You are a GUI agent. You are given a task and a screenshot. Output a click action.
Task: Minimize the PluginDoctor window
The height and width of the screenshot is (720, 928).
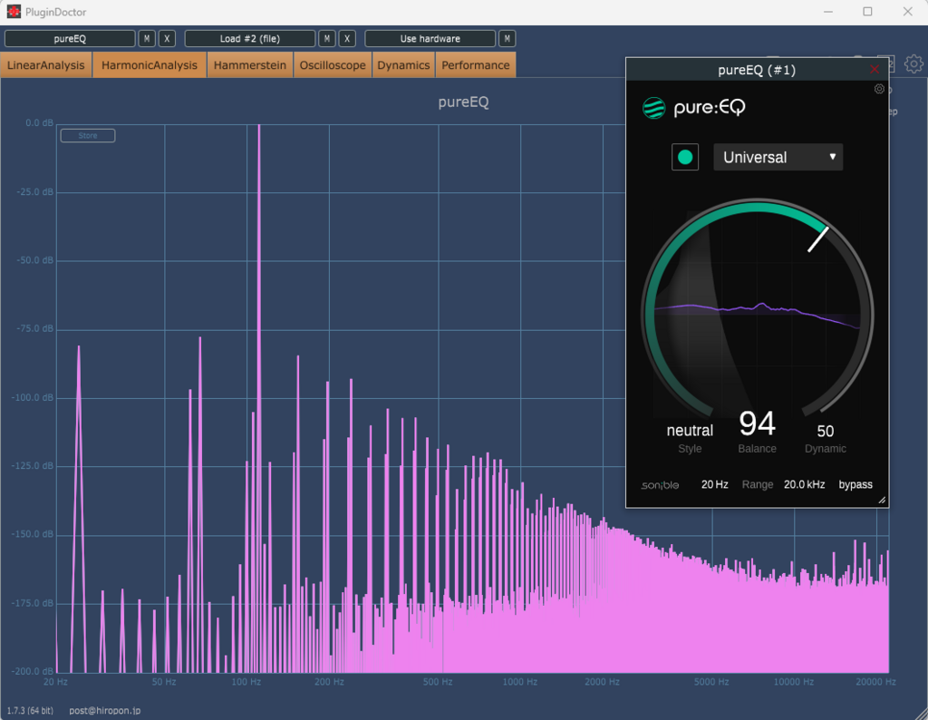(828, 12)
